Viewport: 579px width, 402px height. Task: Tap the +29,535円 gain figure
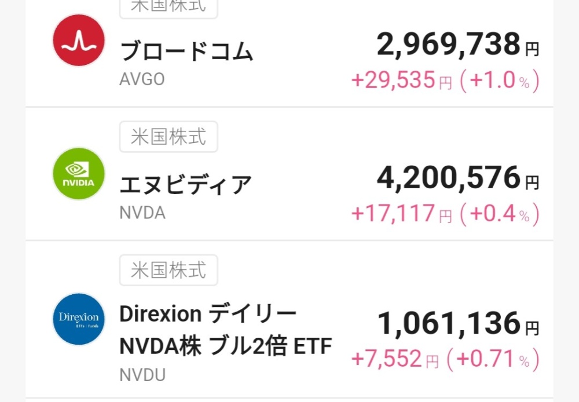[402, 80]
